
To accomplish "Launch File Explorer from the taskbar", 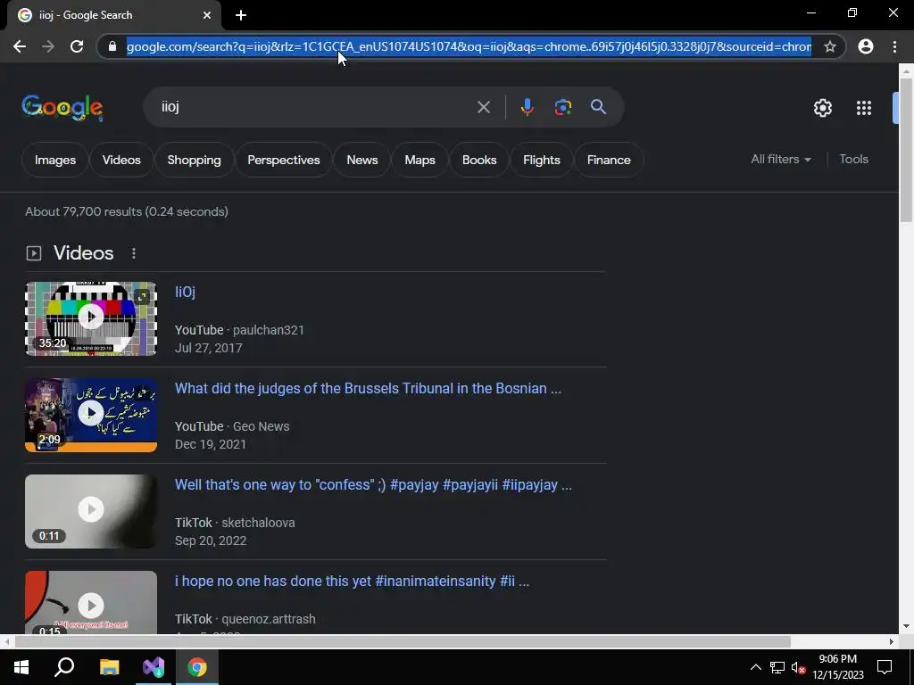I will pos(109,667).
